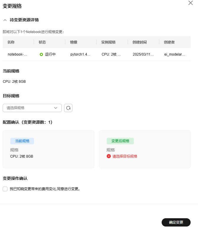198x228 pixels.
Task: Click the green running status icon
Action: click(x=41, y=54)
